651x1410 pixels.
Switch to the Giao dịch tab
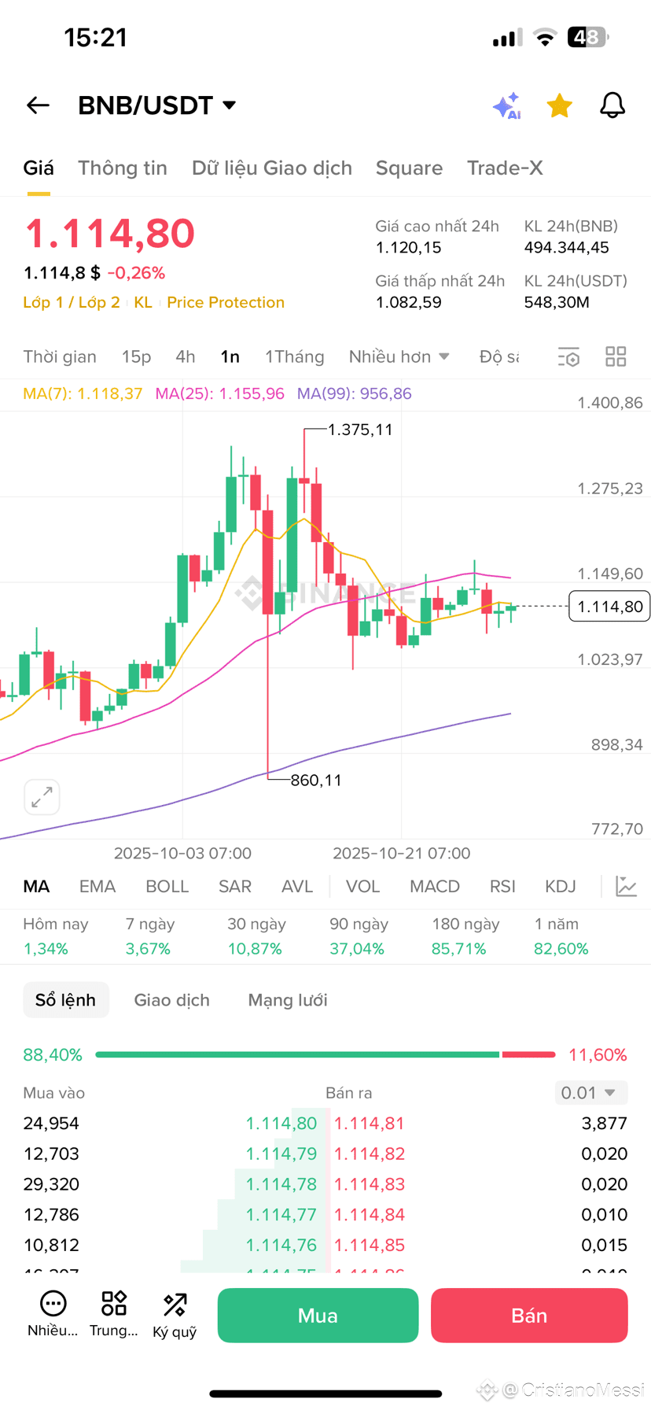(171, 1000)
